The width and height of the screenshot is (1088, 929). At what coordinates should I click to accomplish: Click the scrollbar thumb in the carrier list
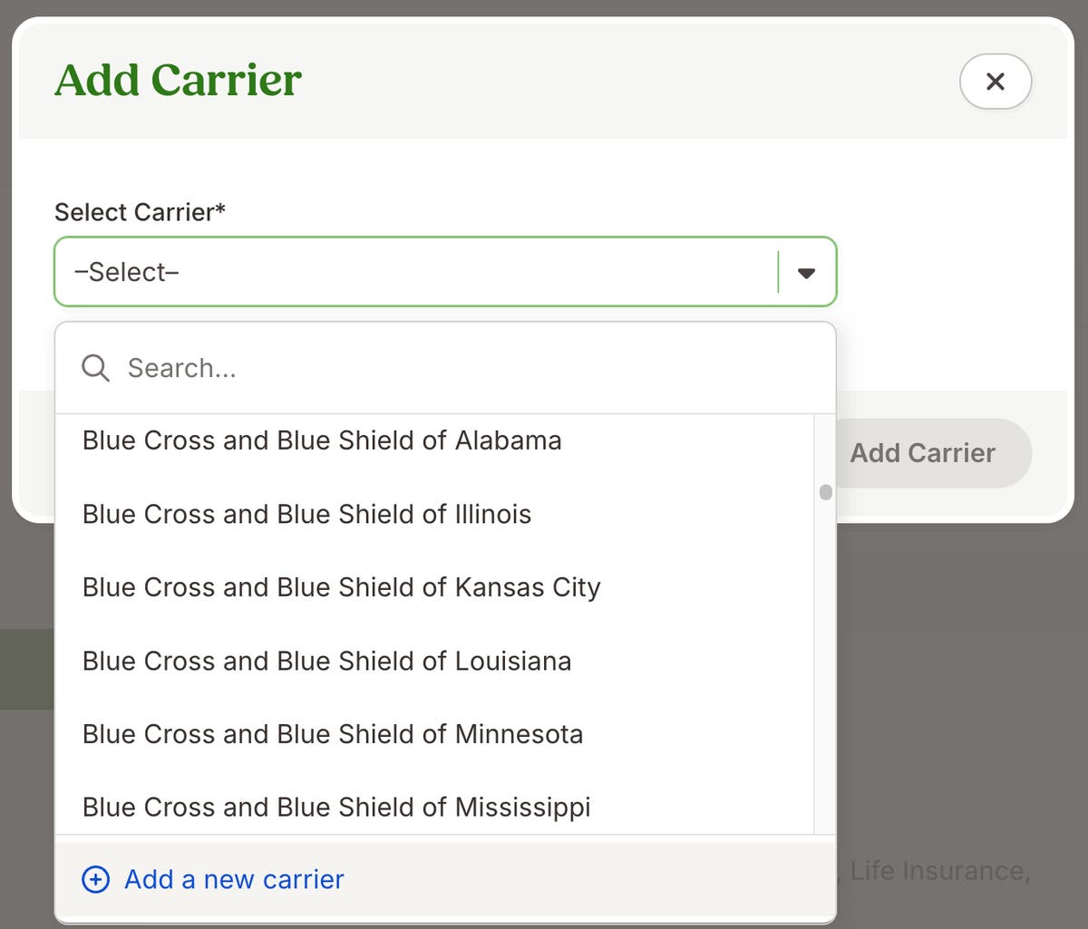pos(825,492)
